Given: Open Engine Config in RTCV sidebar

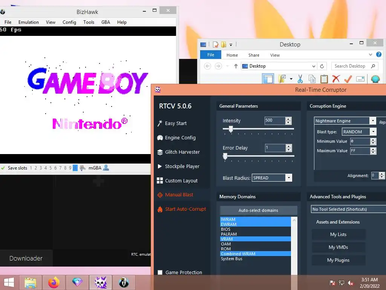Looking at the screenshot, I should point(176,137).
